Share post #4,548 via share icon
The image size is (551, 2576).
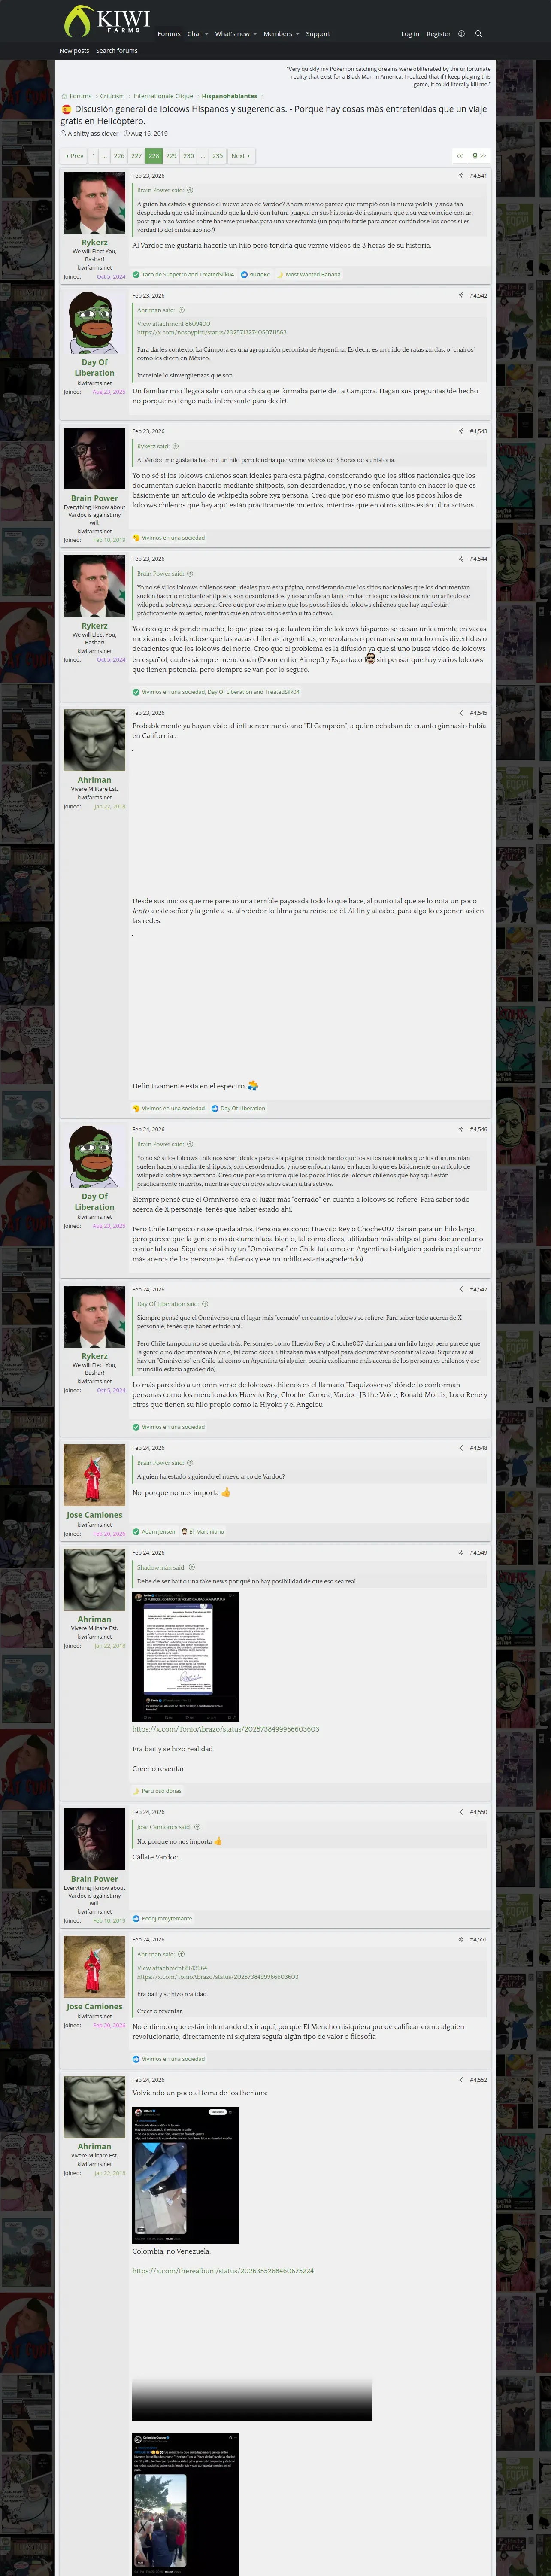click(x=461, y=1448)
